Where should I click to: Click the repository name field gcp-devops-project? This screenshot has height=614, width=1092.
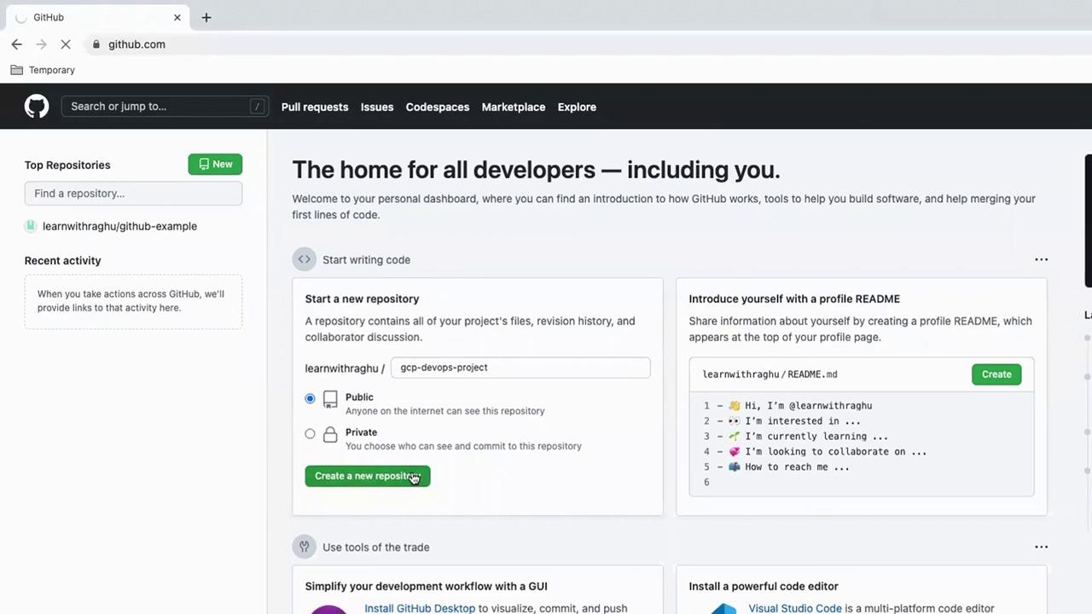(x=520, y=368)
